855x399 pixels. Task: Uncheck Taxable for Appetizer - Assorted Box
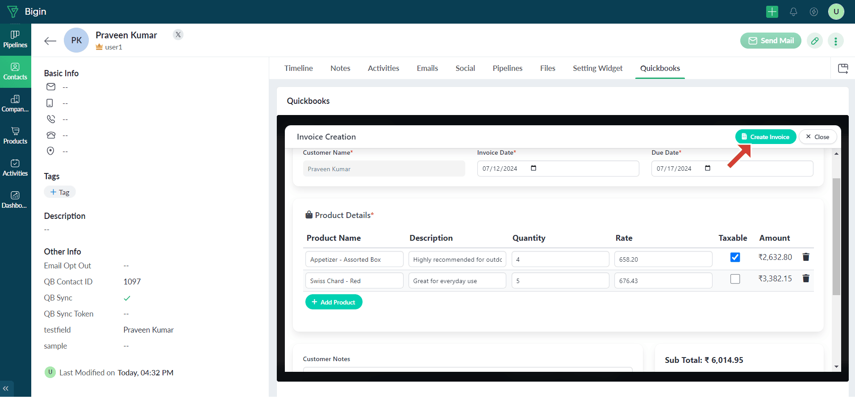[x=735, y=257]
